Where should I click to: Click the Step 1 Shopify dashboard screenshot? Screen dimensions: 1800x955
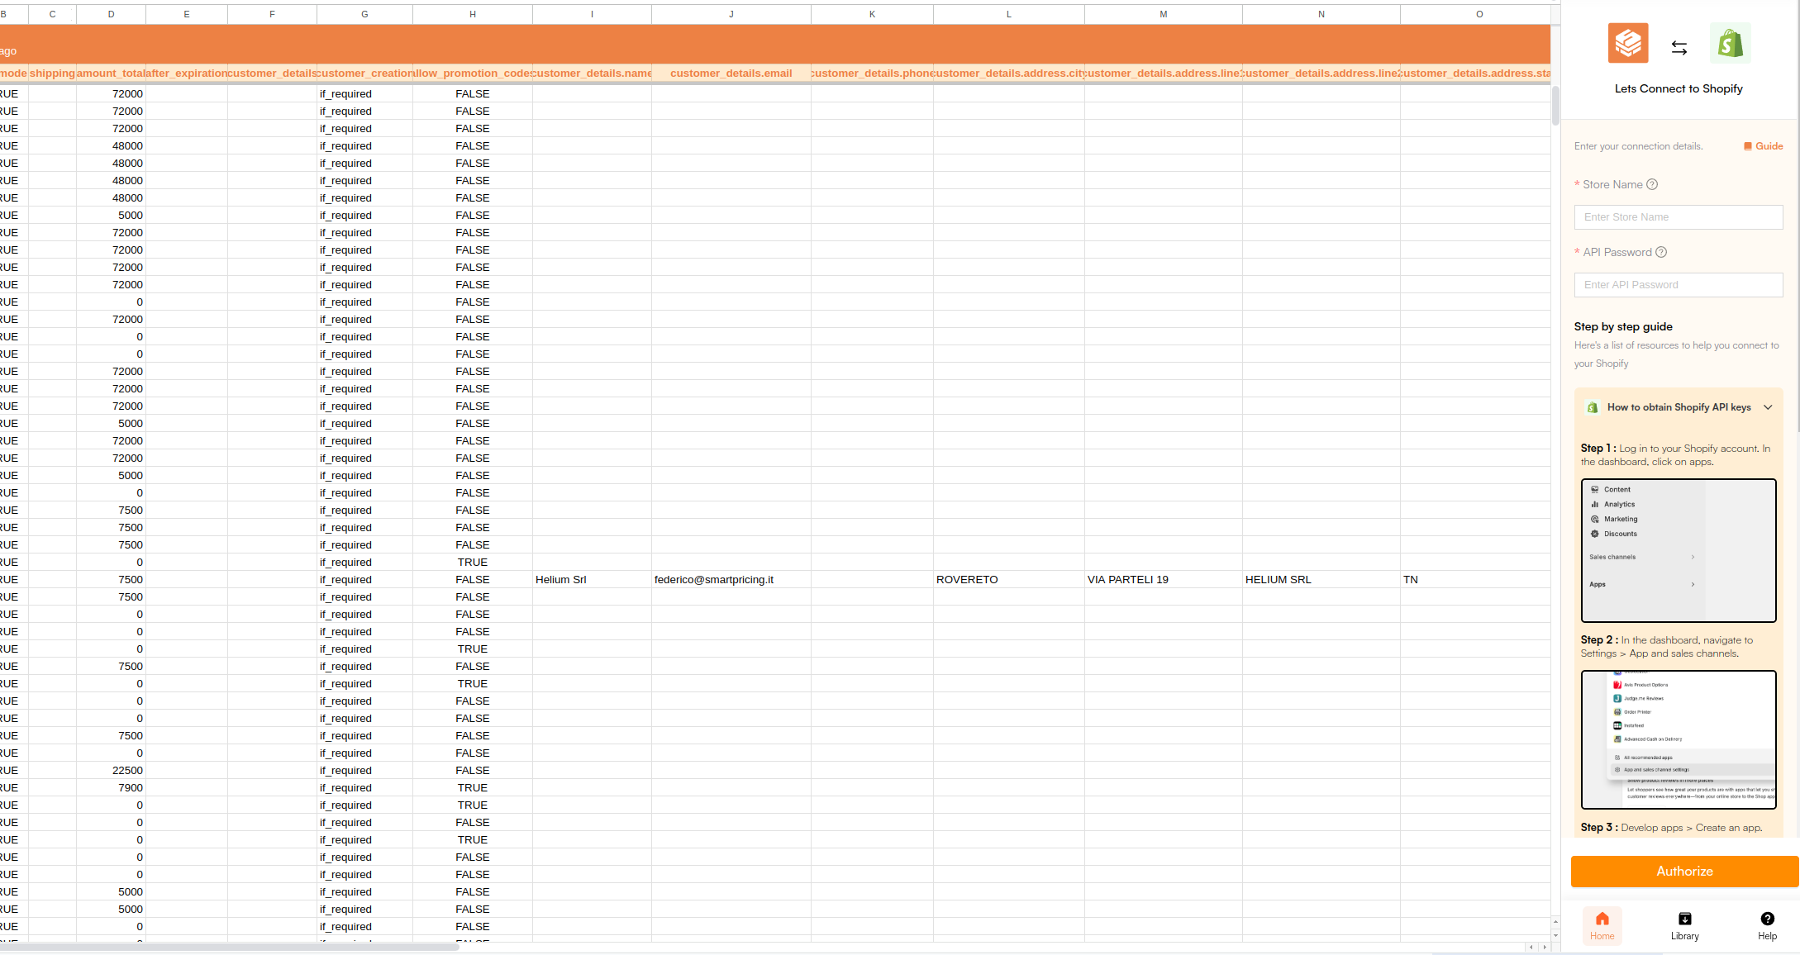tap(1678, 550)
